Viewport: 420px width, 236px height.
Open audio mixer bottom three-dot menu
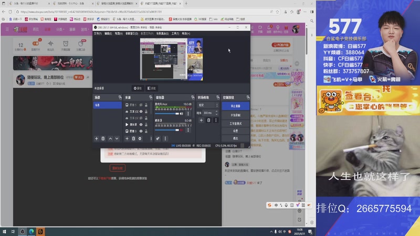pos(165,138)
